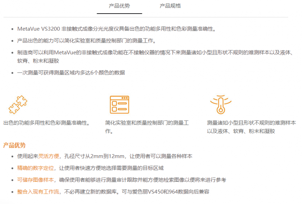302x204 pixels.
Task: Click the bullet beginning 制造商可以利用MetaVue
Action: point(155,57)
